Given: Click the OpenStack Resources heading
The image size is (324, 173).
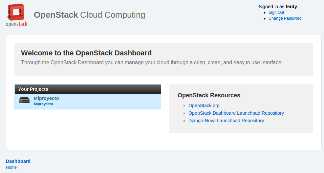Looking at the screenshot, I should [x=209, y=95].
